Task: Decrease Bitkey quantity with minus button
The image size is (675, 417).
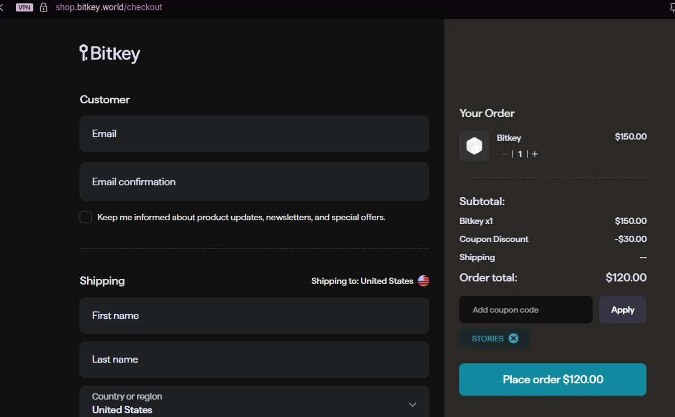Action: point(504,154)
